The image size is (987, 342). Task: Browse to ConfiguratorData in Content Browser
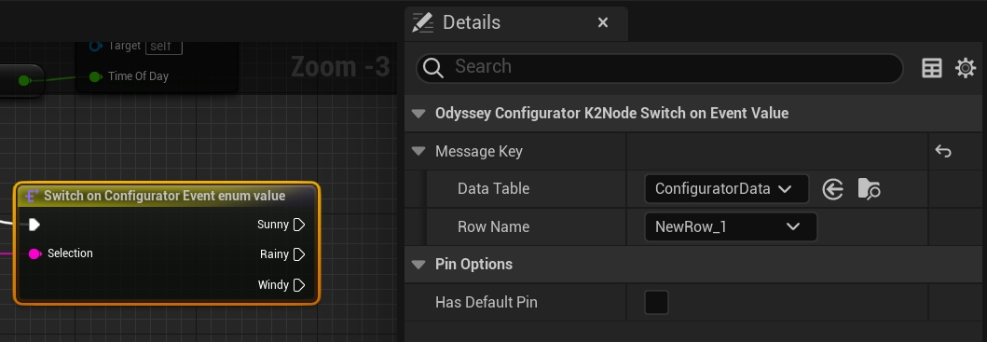click(x=869, y=189)
